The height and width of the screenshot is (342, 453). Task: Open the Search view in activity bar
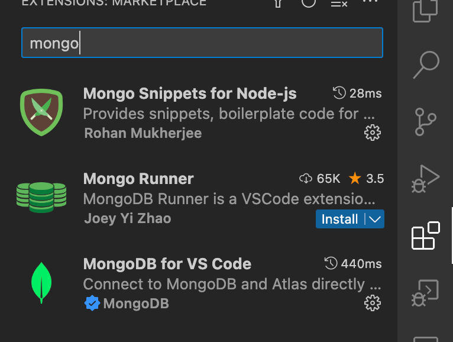click(425, 64)
